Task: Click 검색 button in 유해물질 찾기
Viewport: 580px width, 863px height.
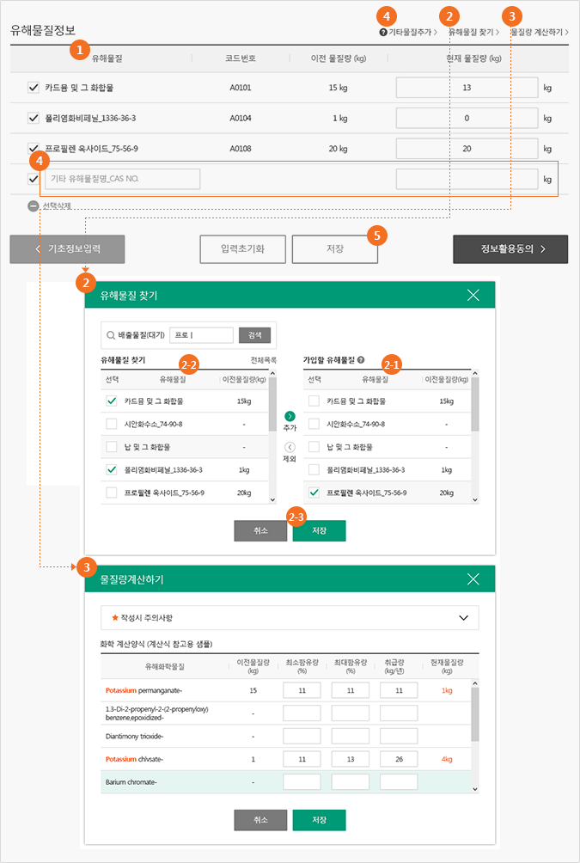Action: coord(255,335)
